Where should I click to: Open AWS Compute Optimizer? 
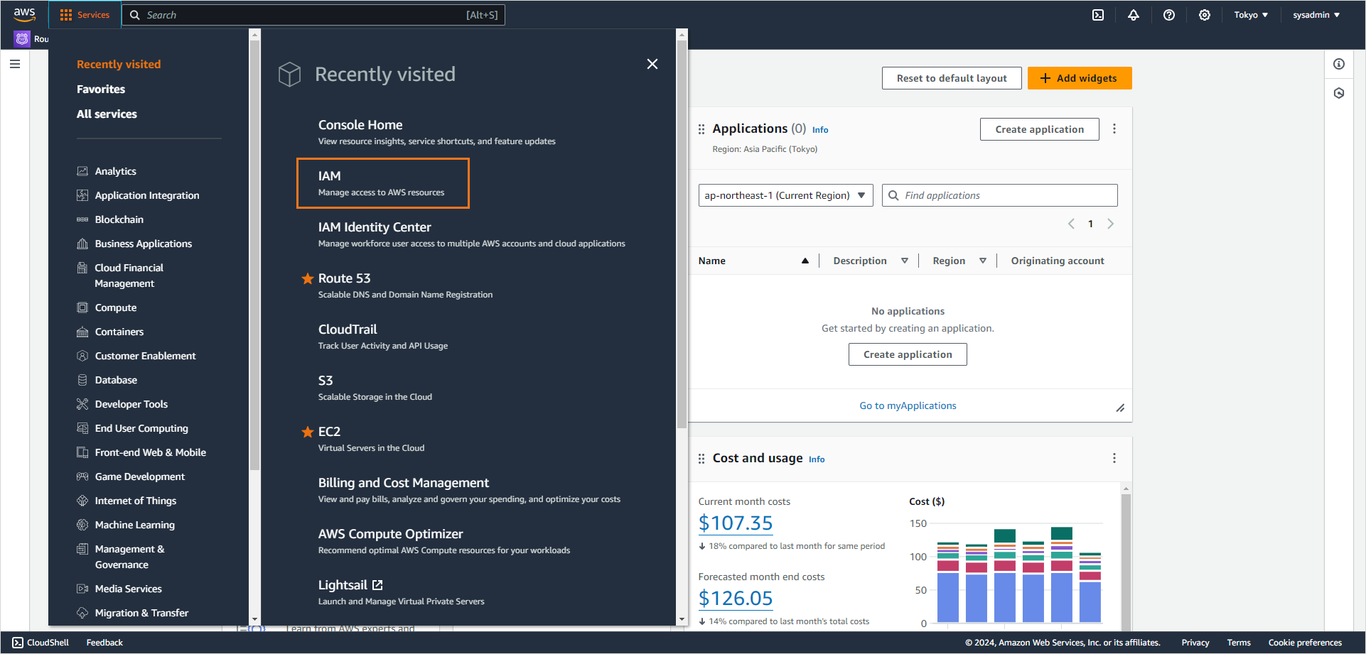(390, 534)
